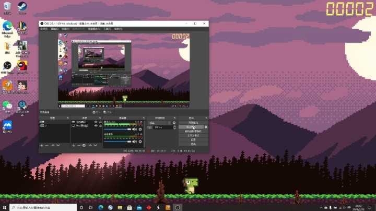This screenshot has width=376, height=211.
Task: Open the first audio track's settings gear
Action: click(x=140, y=129)
